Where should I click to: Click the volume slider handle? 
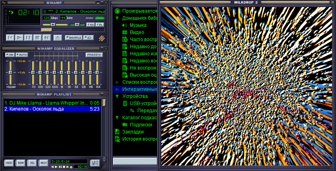(53, 24)
